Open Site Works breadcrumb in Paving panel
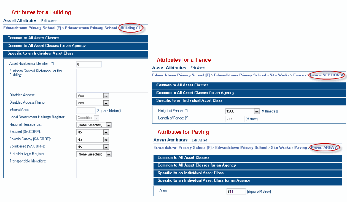 point(281,147)
